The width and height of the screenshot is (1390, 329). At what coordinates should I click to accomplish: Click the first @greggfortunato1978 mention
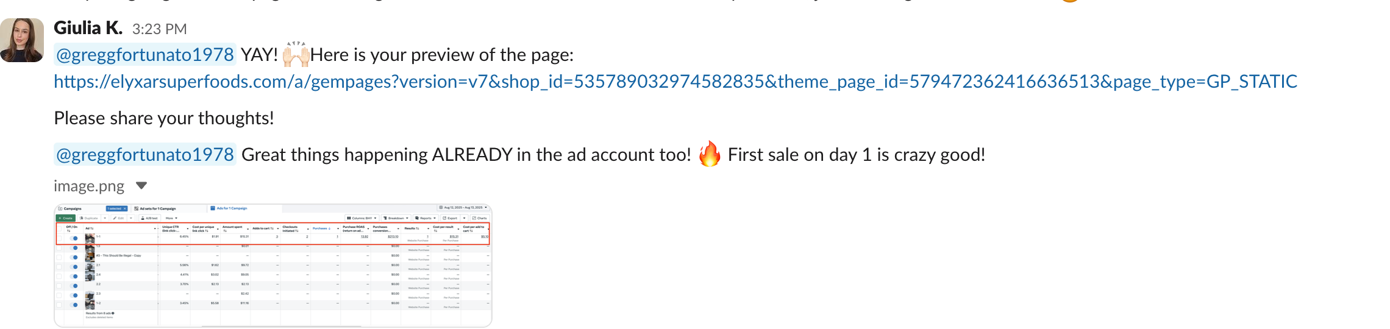tap(145, 54)
